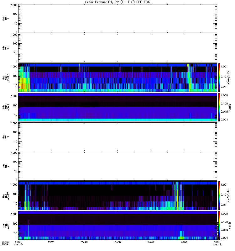
Task: Click the "Mar 18" date label
Action: [18, 244]
